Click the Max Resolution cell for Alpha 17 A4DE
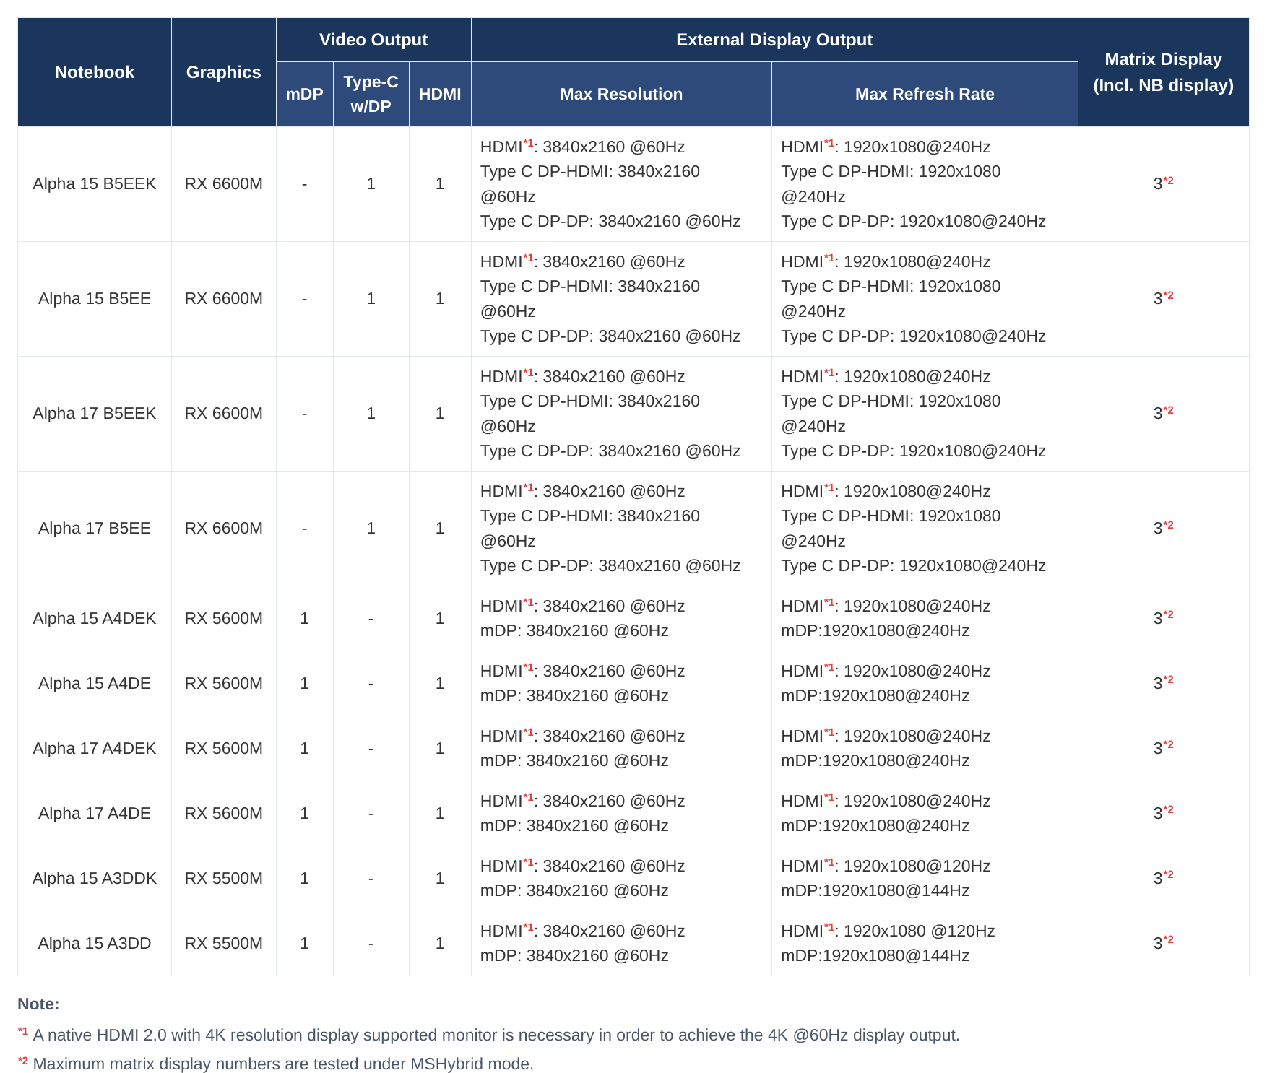The height and width of the screenshot is (1073, 1267). 621,814
